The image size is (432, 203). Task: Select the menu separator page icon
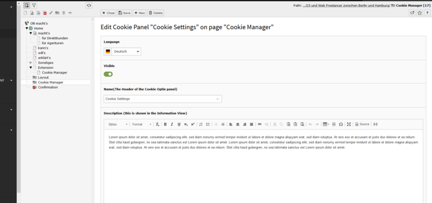coord(70,13)
